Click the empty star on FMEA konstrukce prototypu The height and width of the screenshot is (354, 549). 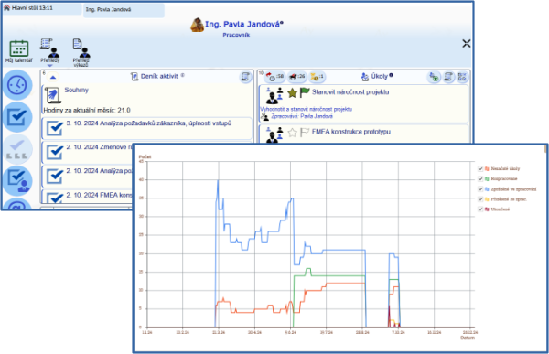tap(292, 133)
